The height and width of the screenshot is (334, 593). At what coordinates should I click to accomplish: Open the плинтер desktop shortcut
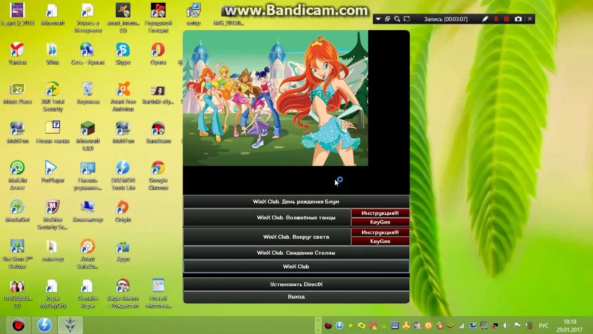coord(52,250)
